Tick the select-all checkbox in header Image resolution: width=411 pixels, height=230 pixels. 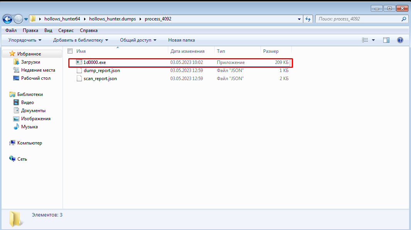(70, 51)
